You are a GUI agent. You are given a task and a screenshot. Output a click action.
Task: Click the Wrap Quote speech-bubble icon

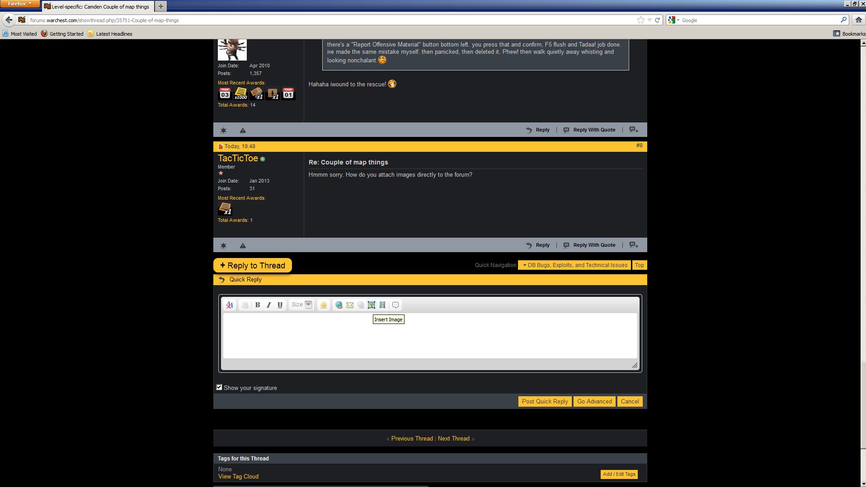tap(395, 305)
